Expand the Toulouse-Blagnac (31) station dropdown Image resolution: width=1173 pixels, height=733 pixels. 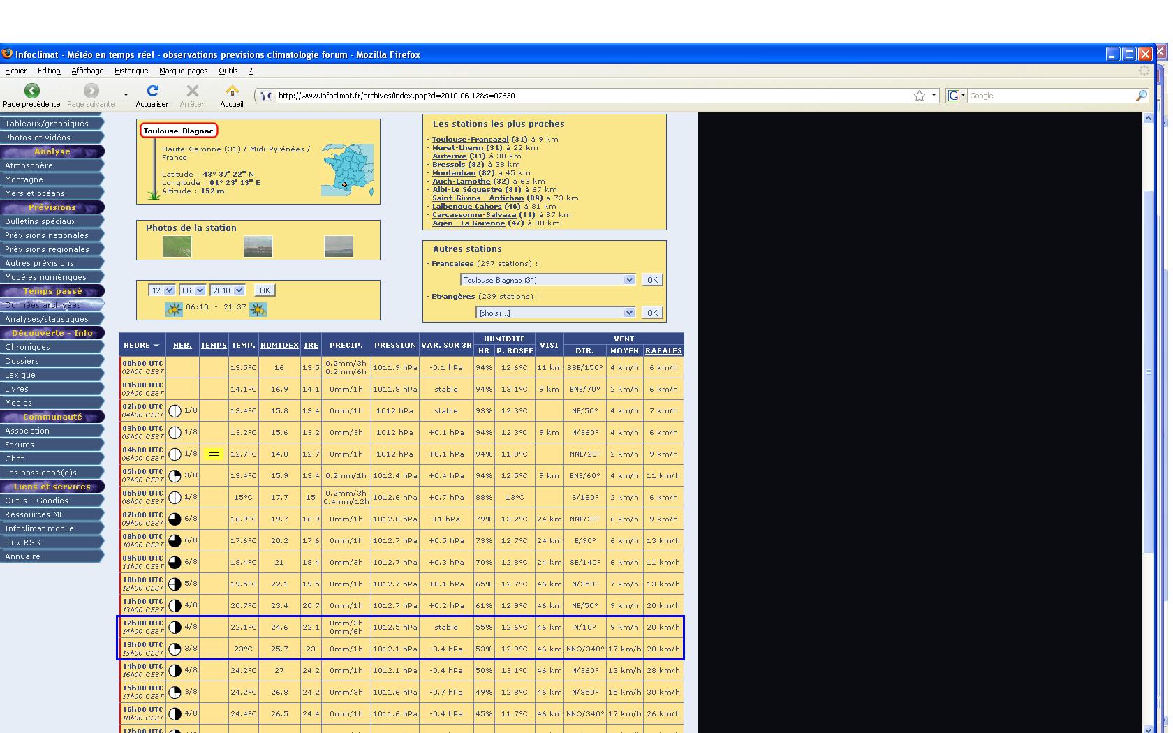[x=548, y=280]
